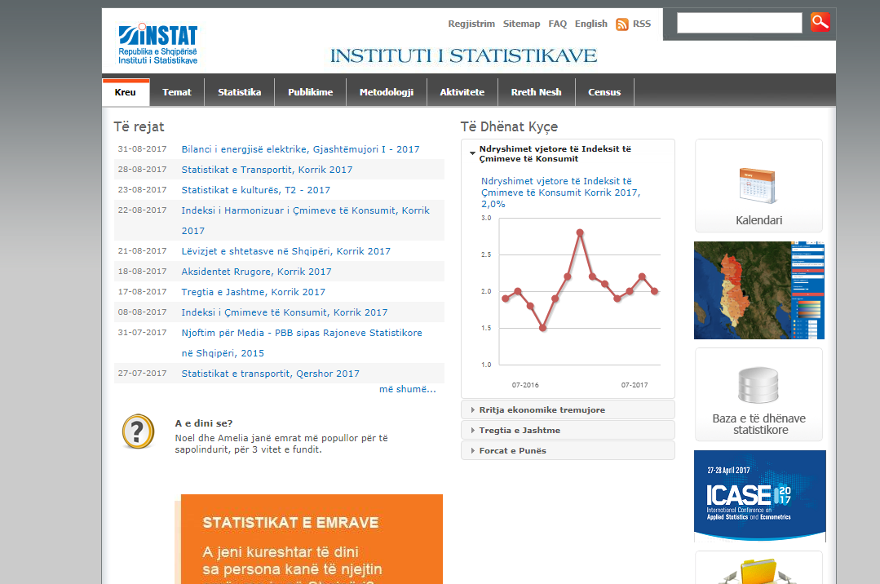Open the Albania map thumbnail

pos(758,290)
